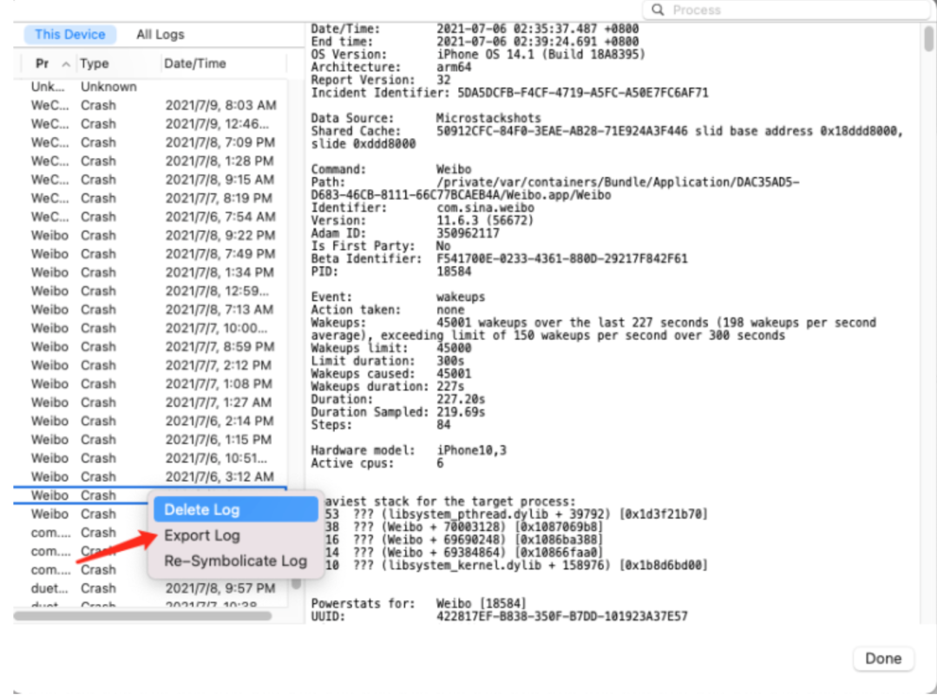937x695 pixels.
Task: Select the Unknown type log row
Action: click(150, 87)
